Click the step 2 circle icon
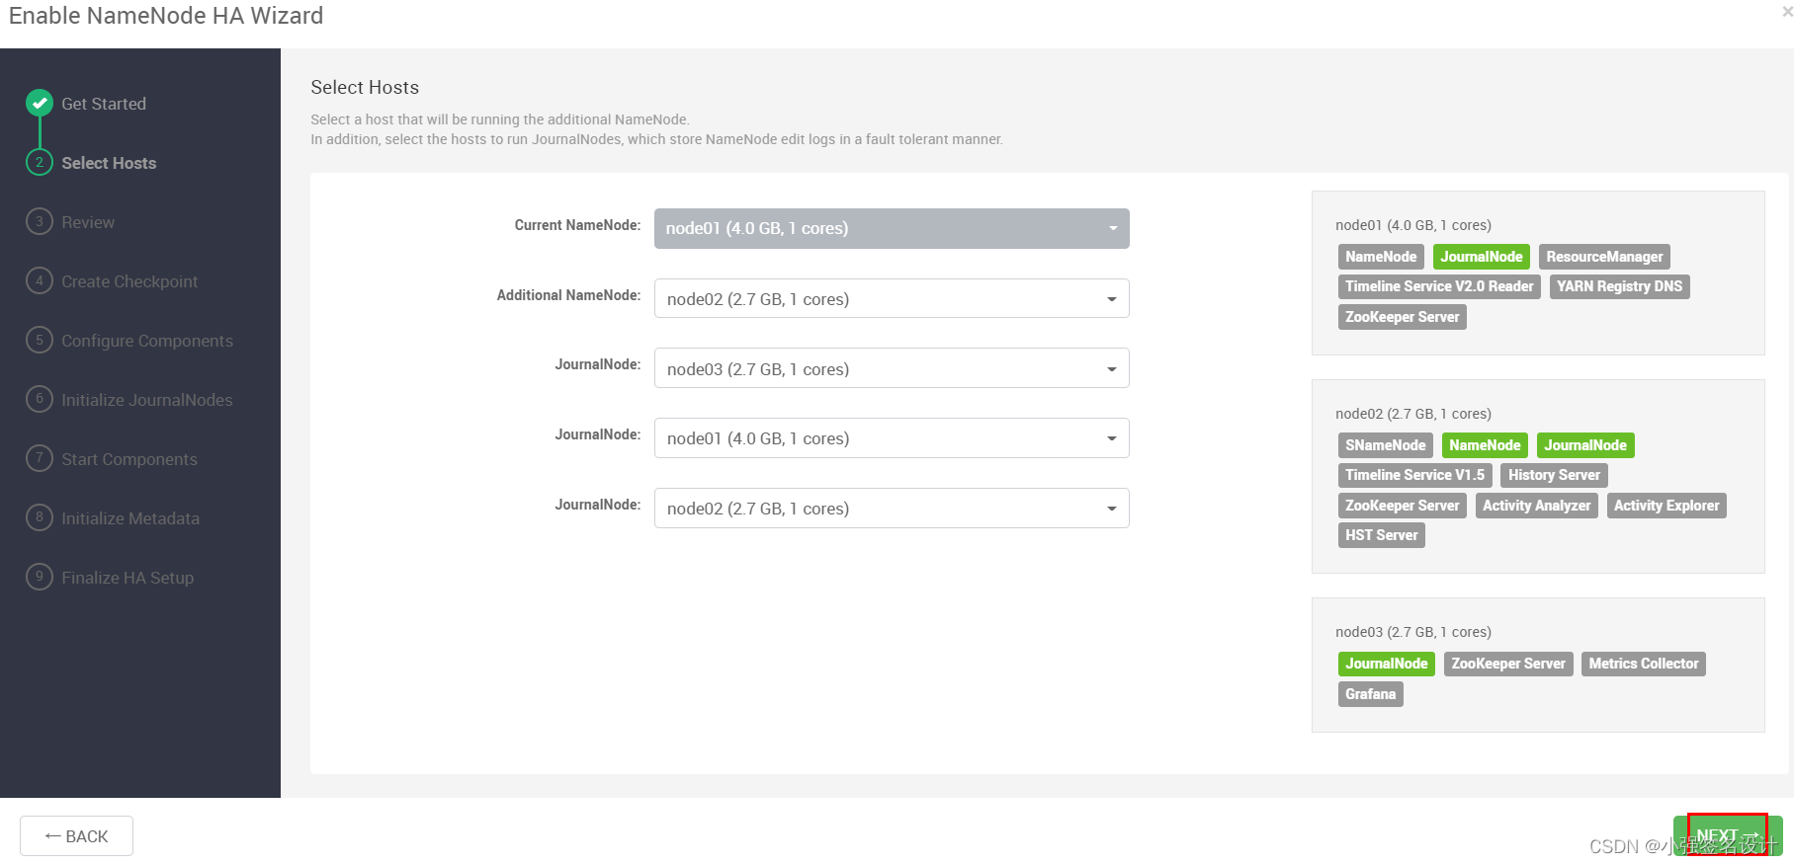This screenshot has width=1794, height=865. (x=40, y=162)
